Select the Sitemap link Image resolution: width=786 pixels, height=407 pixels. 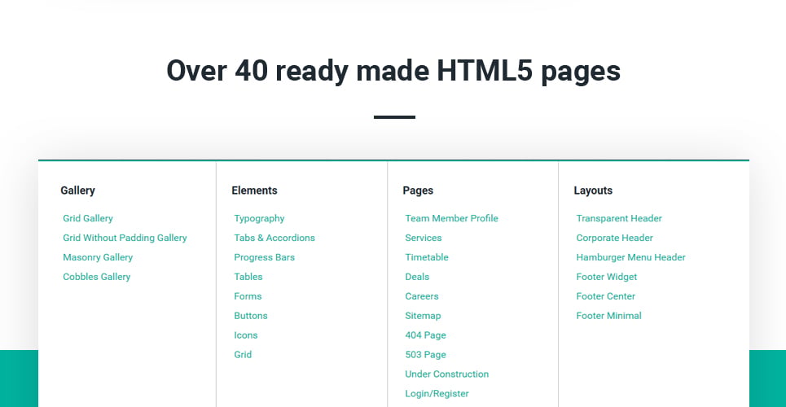tap(423, 317)
